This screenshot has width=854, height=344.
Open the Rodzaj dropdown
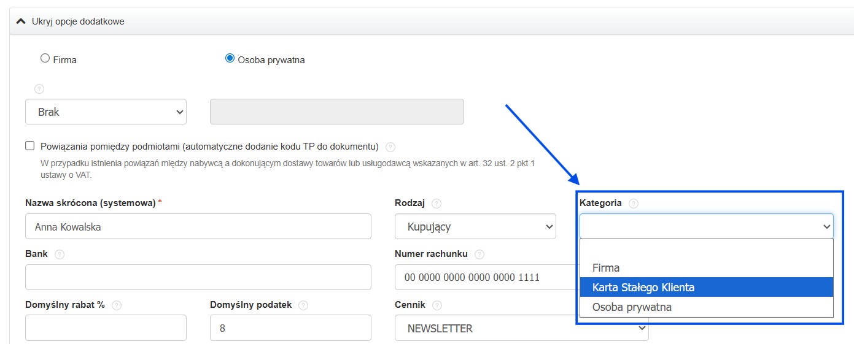click(475, 226)
